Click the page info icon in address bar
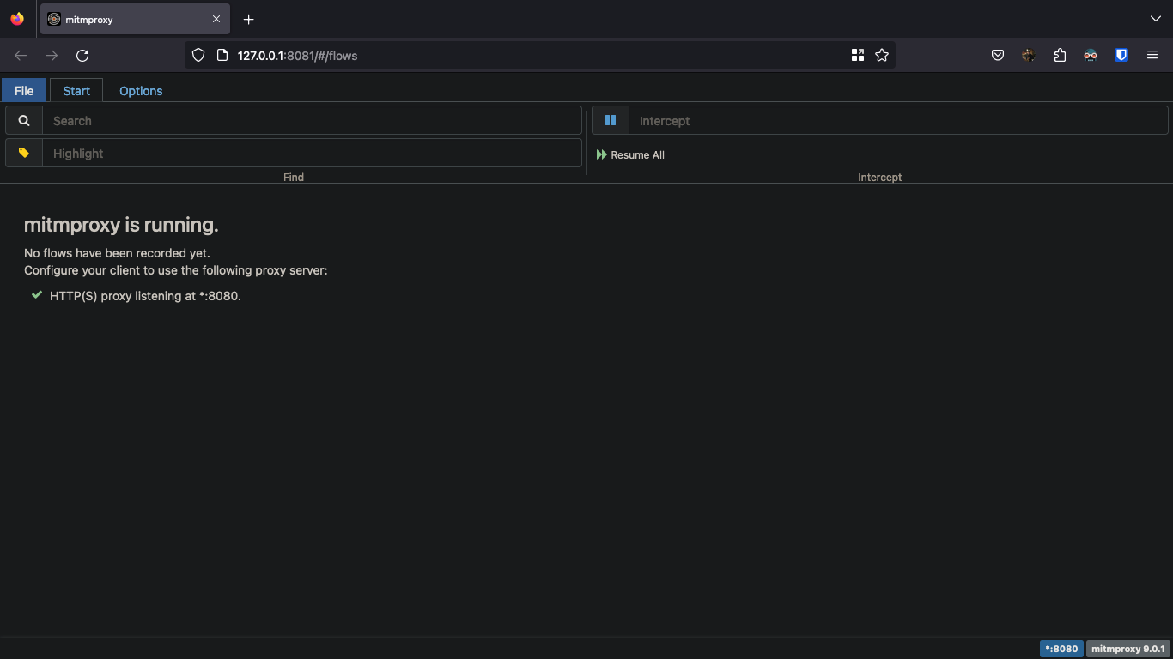1173x659 pixels. pos(222,55)
